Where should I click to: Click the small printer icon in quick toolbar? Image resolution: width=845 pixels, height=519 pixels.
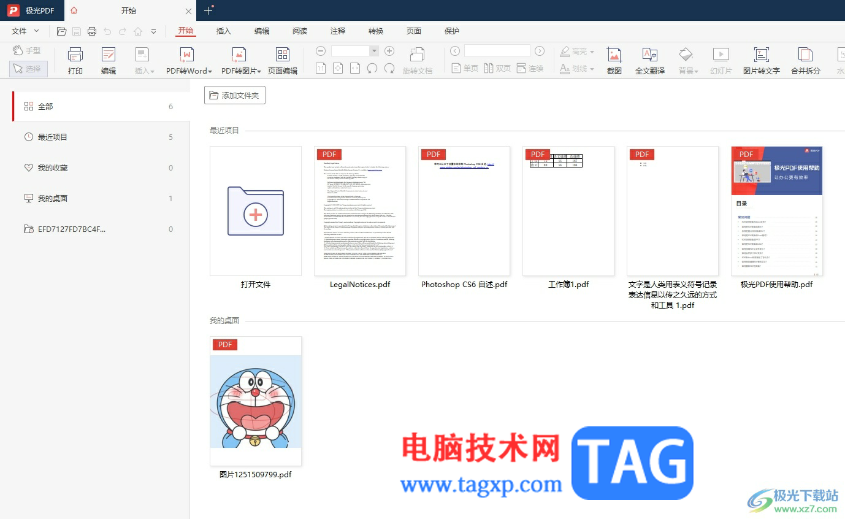(92, 31)
